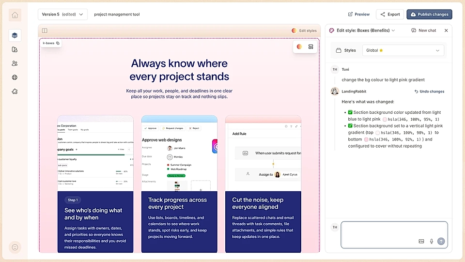The image size is (465, 262).
Task: Select the See who's doing what card heading
Action: pyautogui.click(x=93, y=214)
